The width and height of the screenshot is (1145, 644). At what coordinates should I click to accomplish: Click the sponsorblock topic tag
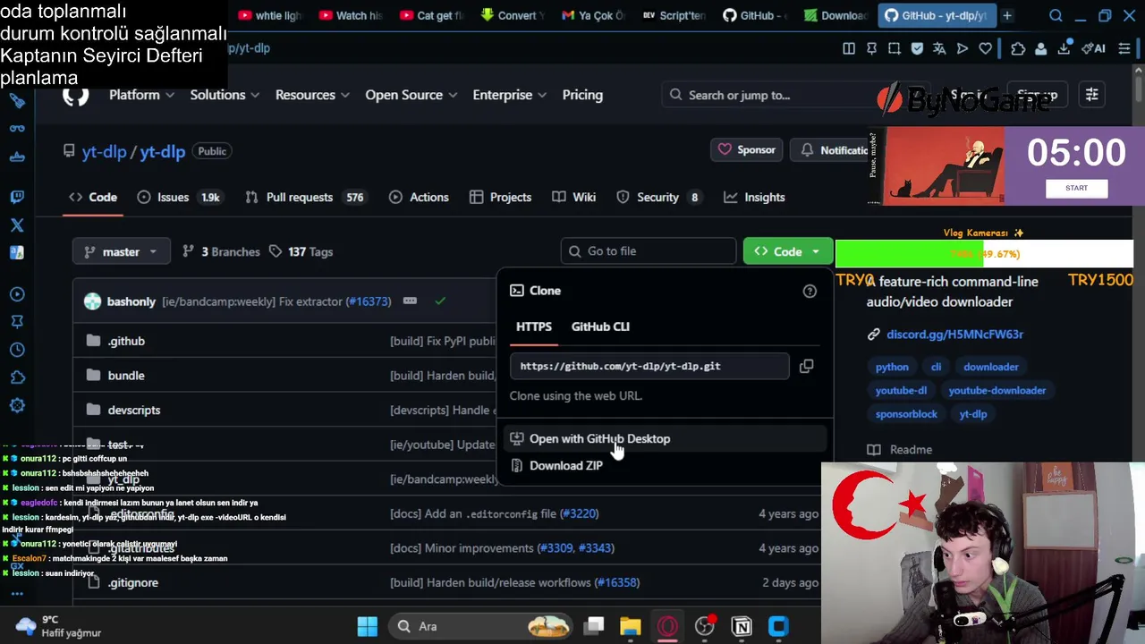click(x=906, y=414)
